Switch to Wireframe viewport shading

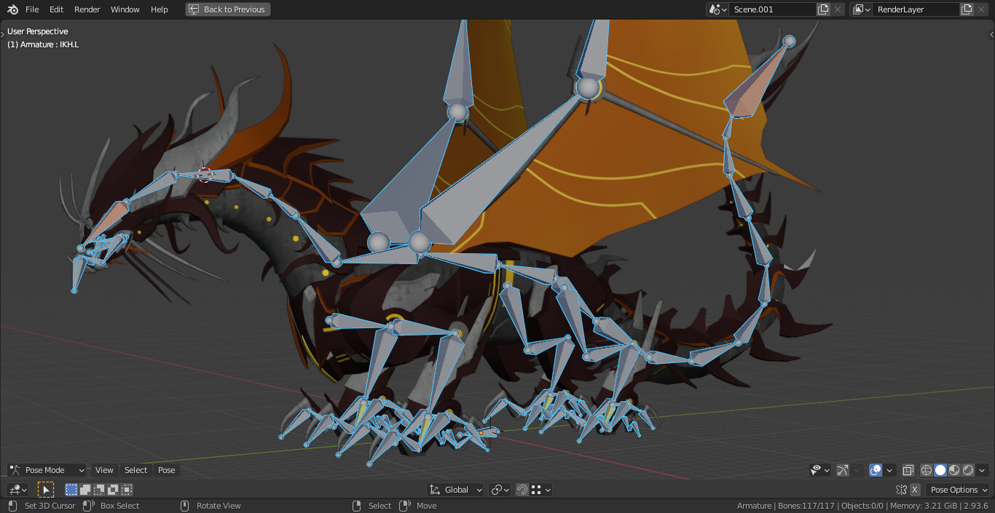[926, 470]
